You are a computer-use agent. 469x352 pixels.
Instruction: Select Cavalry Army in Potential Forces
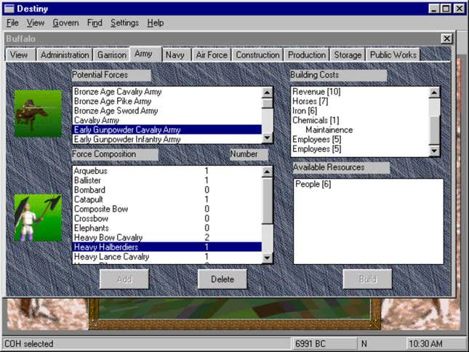point(167,120)
